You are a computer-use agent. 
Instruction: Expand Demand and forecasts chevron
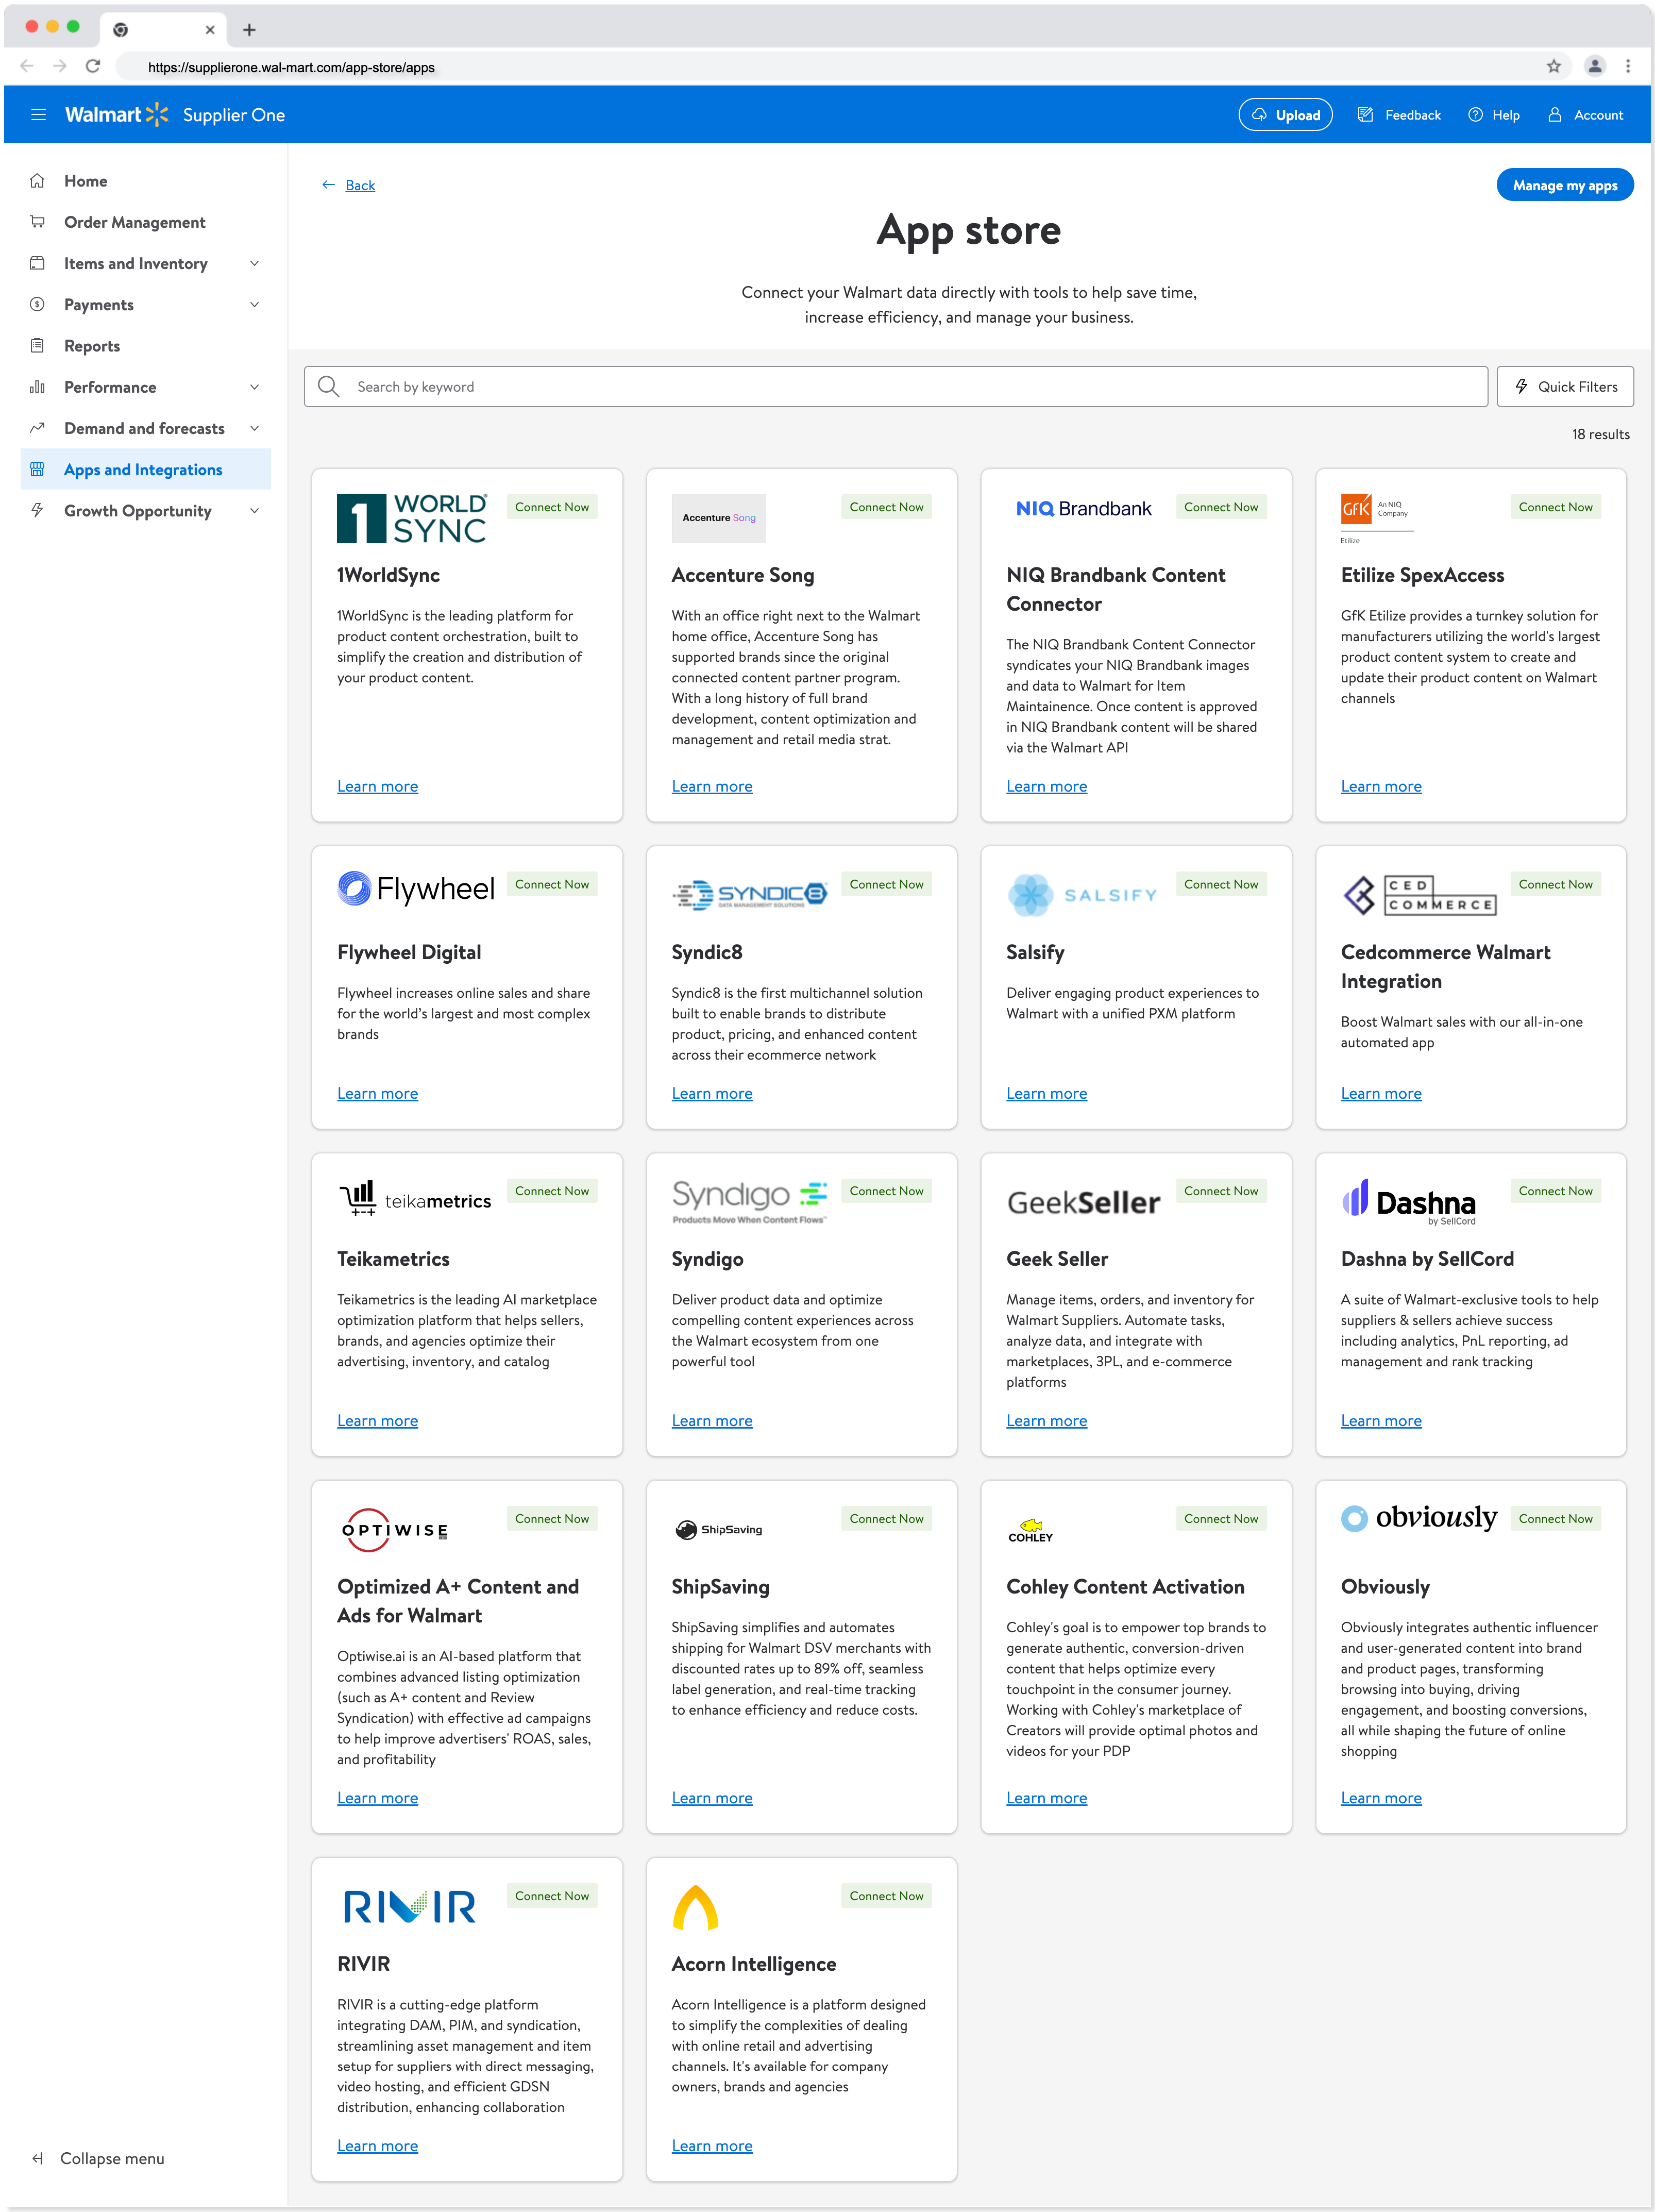click(254, 428)
